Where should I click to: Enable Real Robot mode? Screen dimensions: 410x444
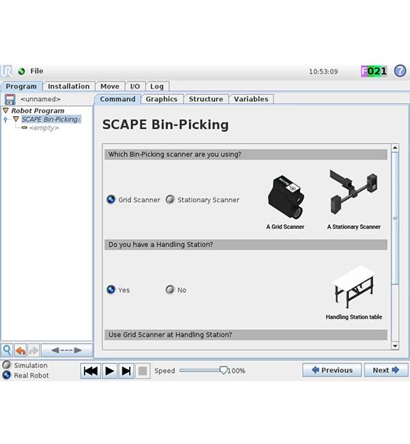[x=7, y=375]
